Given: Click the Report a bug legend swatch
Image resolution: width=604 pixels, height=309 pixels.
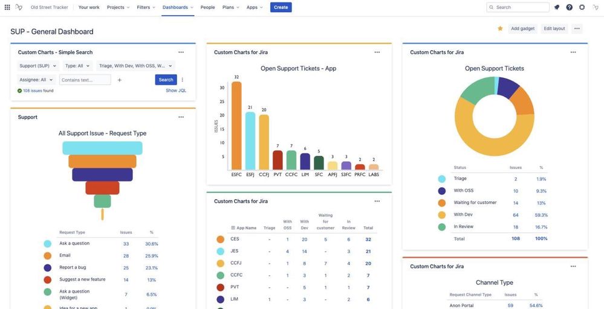Looking at the screenshot, I should coord(47,268).
